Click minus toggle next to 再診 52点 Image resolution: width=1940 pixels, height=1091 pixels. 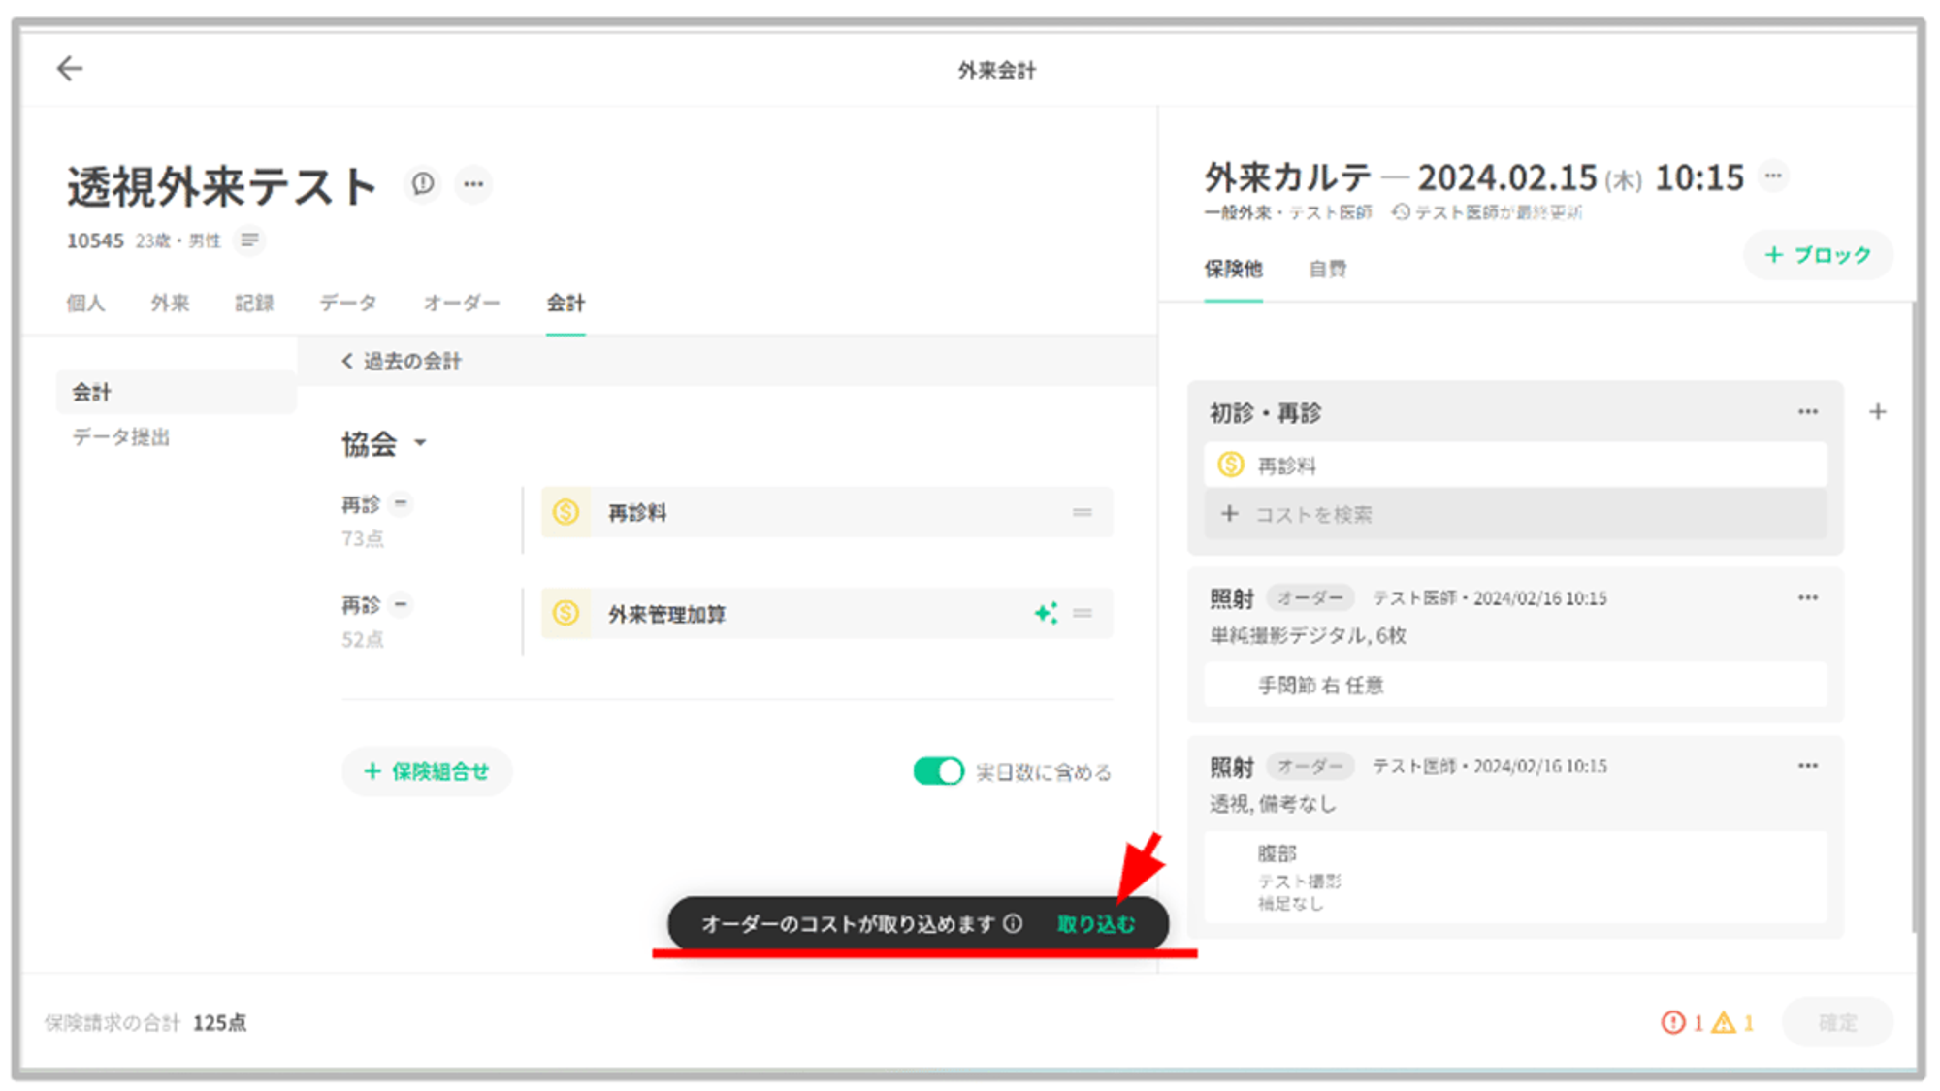tap(401, 604)
